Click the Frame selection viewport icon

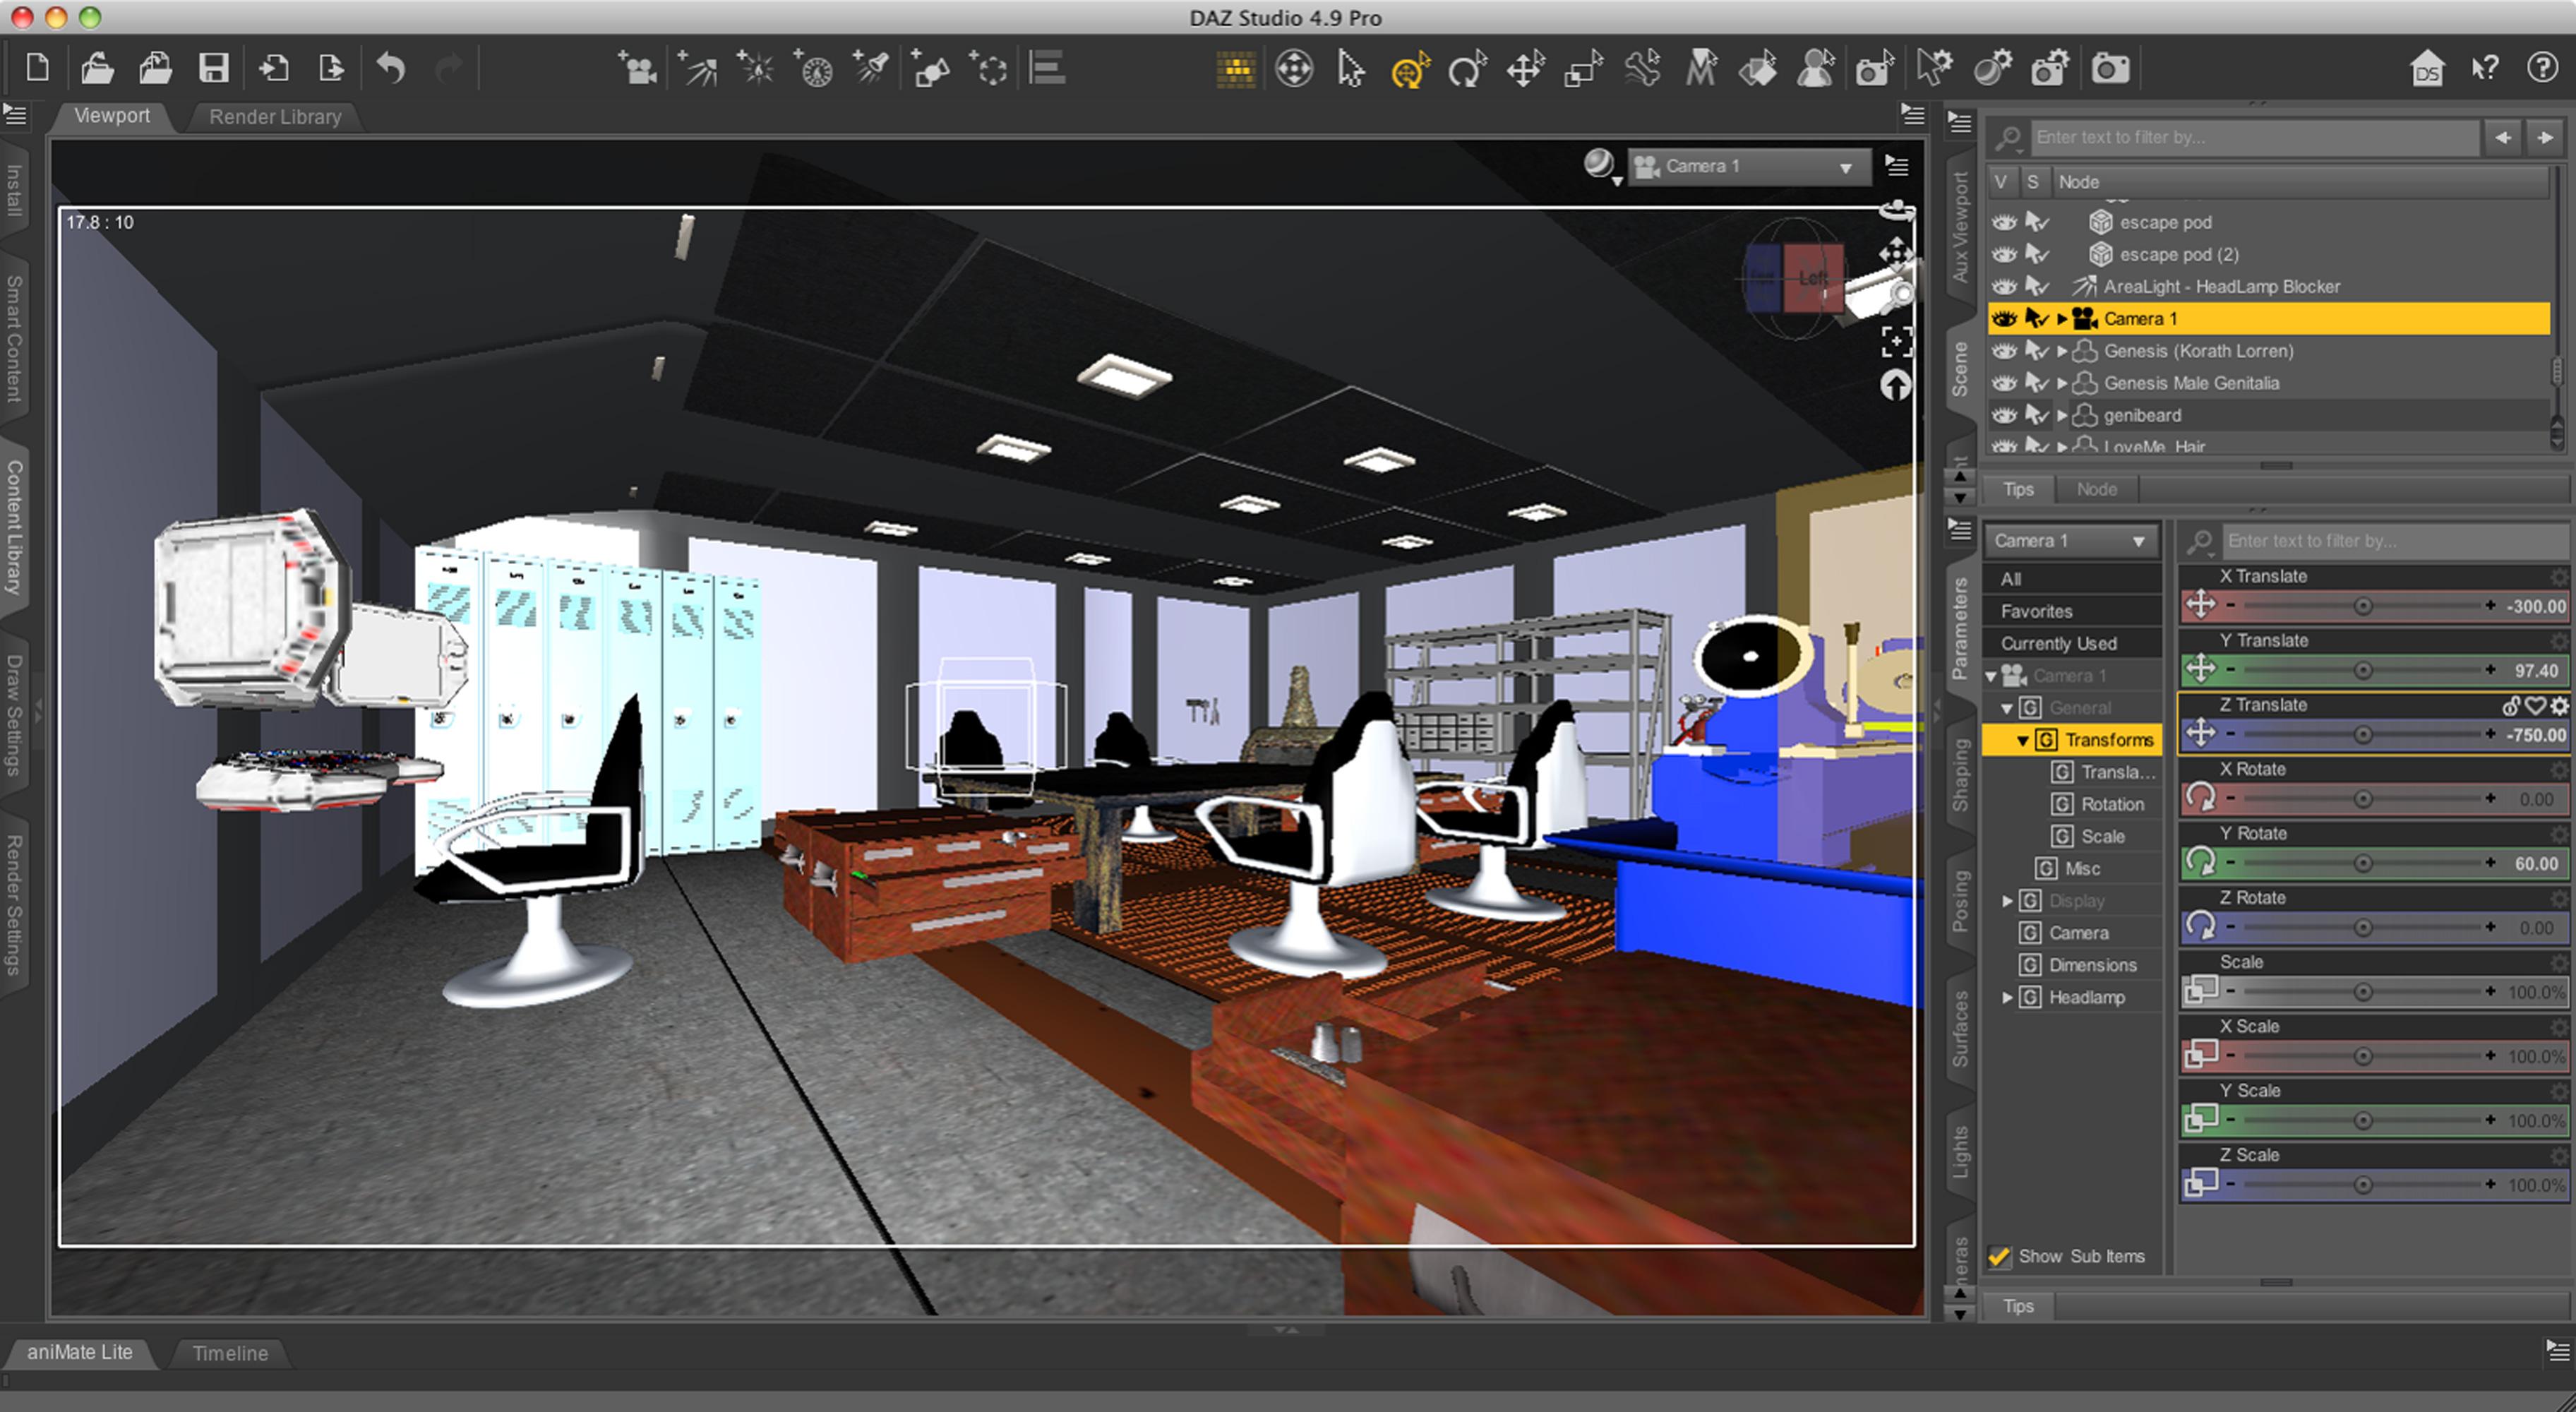pyautogui.click(x=1896, y=341)
